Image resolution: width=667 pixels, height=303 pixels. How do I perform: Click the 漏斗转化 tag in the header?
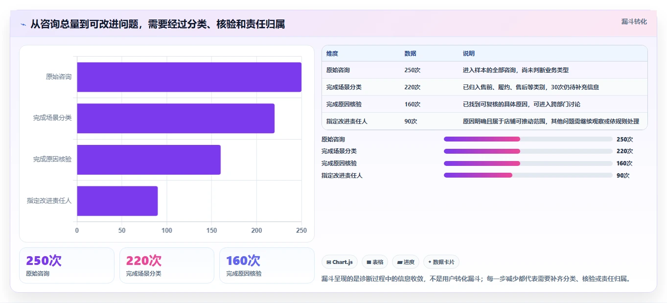(x=634, y=21)
